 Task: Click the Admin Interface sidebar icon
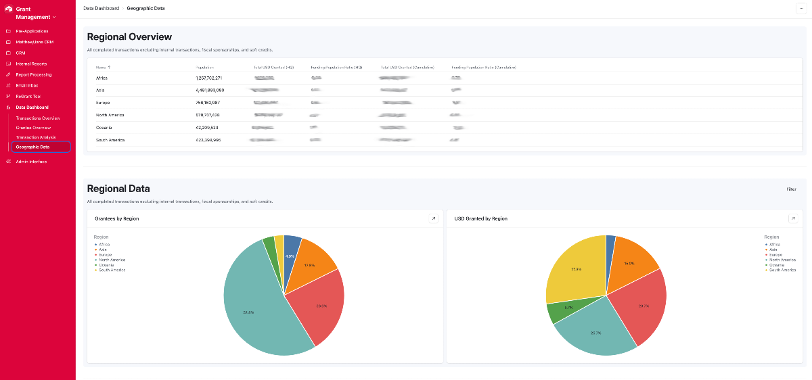click(8, 162)
